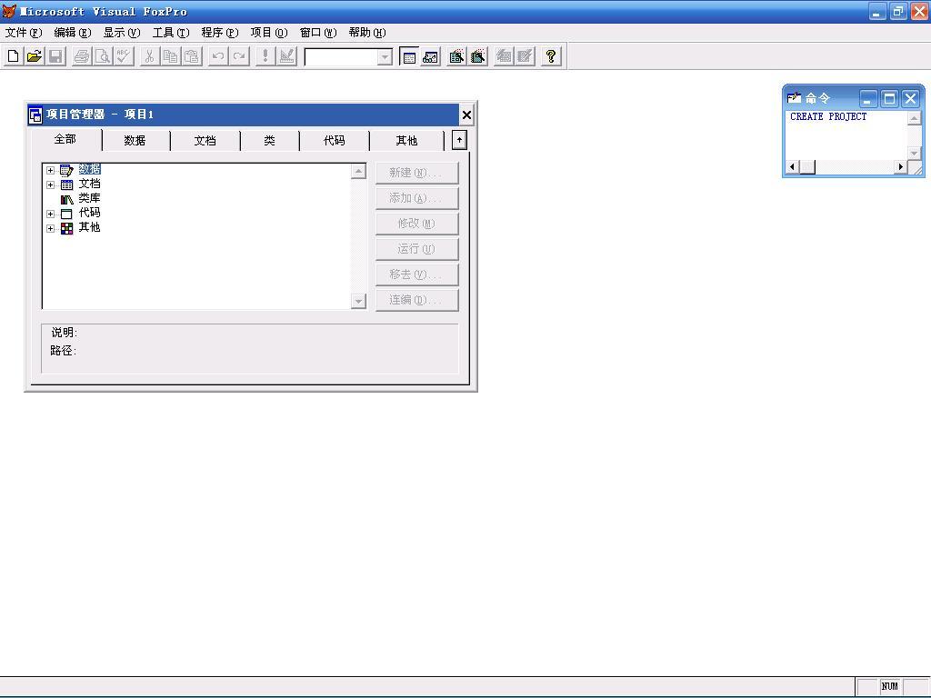
Task: Click the Print icon in toolbar
Action: (81, 56)
